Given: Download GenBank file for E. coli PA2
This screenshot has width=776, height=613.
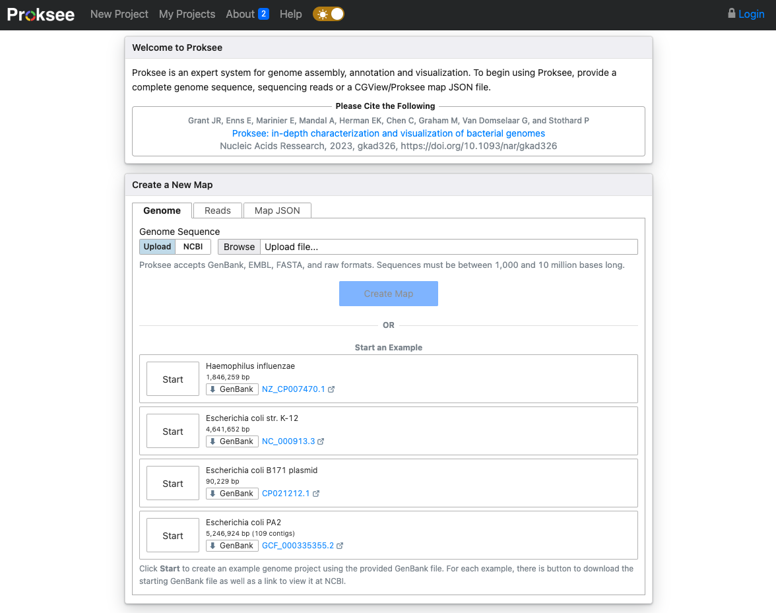Looking at the screenshot, I should (232, 546).
